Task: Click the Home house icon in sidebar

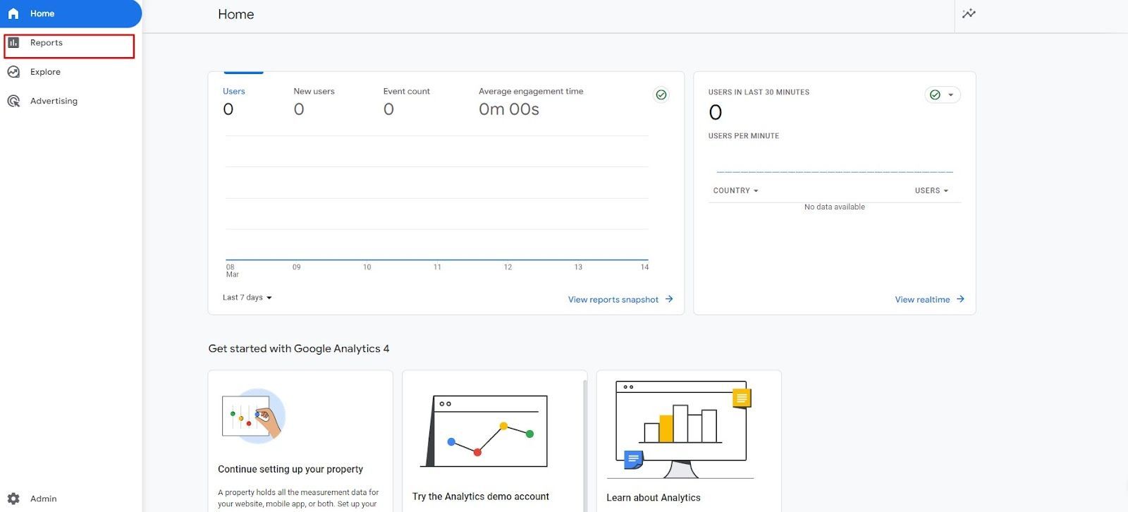Action: (13, 13)
